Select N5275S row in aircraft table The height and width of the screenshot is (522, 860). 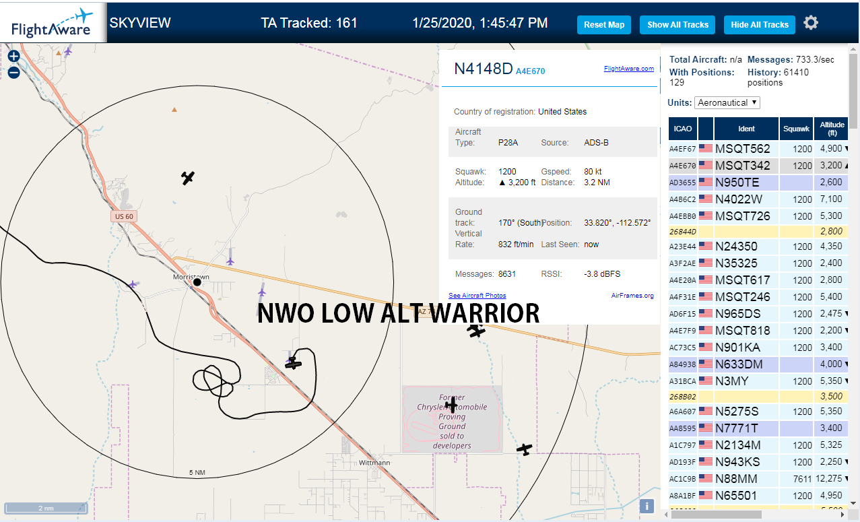click(759, 411)
